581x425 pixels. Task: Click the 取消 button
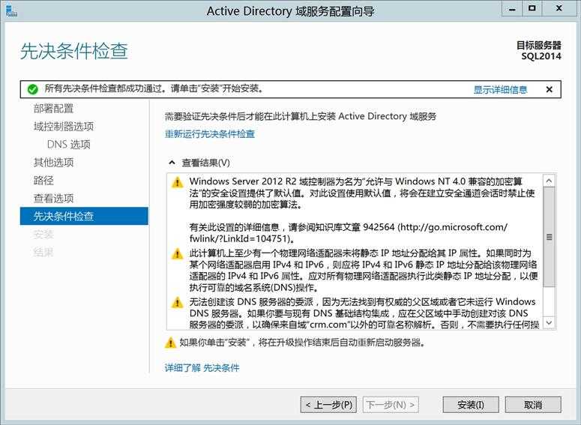[x=533, y=405]
